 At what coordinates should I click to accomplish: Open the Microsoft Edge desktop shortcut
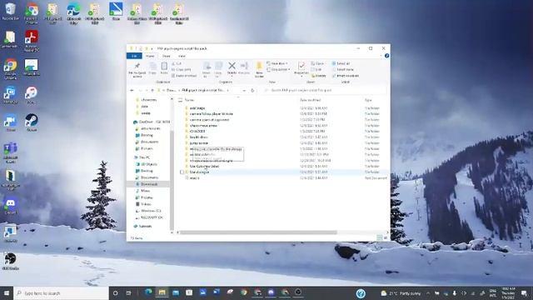point(74,13)
